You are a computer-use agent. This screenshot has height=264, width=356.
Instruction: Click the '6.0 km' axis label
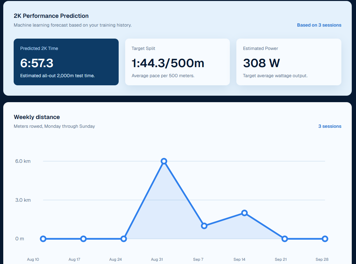pyautogui.click(x=23, y=161)
